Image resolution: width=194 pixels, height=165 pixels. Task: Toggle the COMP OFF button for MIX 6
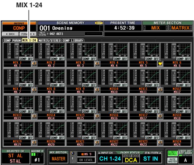pos(183,59)
